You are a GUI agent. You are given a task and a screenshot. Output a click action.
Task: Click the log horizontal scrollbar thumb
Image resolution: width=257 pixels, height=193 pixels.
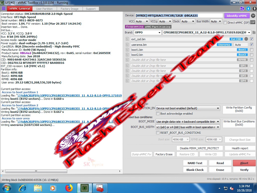(36, 171)
